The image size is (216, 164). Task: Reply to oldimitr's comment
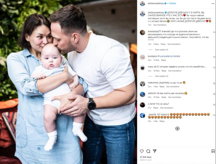coord(164,97)
